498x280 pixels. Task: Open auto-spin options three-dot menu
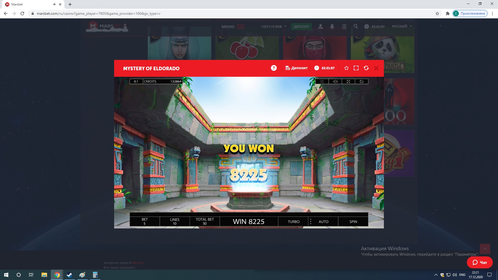pos(311,222)
